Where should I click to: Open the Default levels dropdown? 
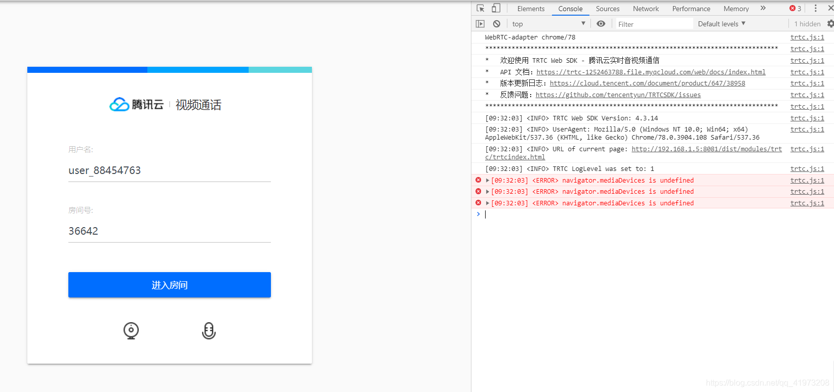click(722, 24)
